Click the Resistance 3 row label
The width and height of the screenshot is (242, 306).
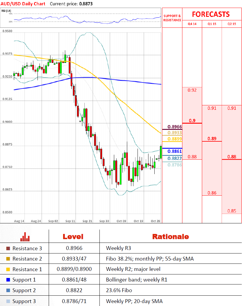[27, 248]
